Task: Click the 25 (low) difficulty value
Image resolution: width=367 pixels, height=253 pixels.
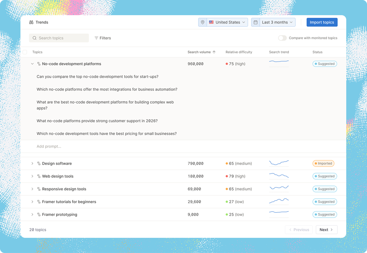Action: [x=234, y=215]
